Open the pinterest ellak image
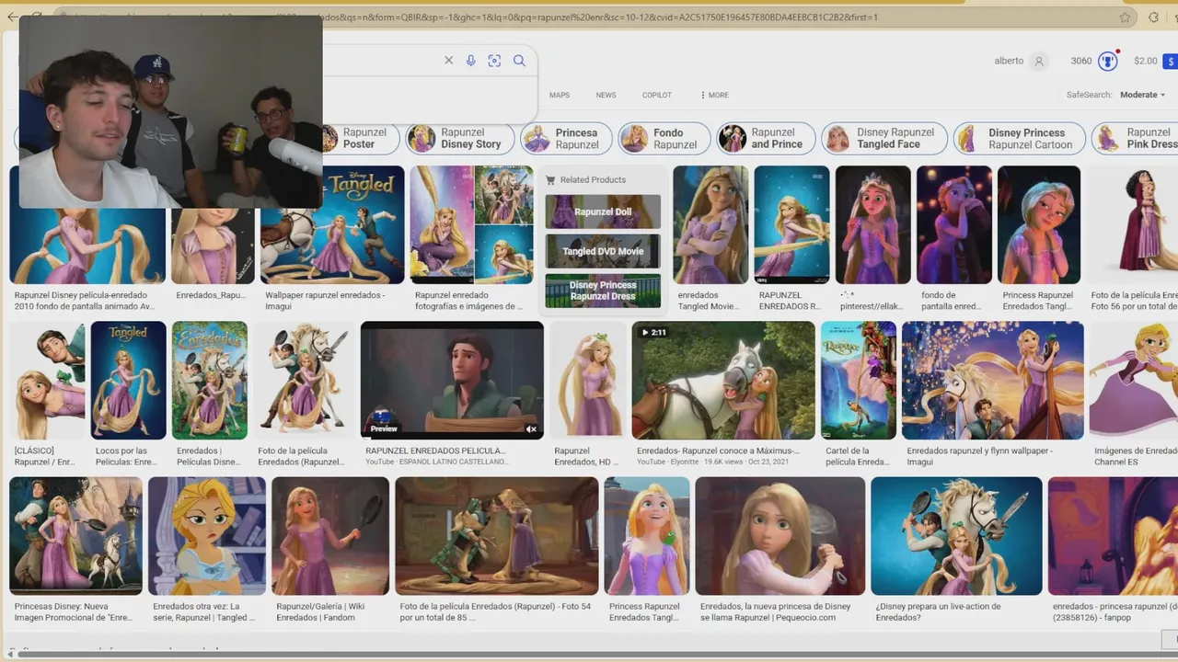This screenshot has width=1178, height=662. pos(872,225)
